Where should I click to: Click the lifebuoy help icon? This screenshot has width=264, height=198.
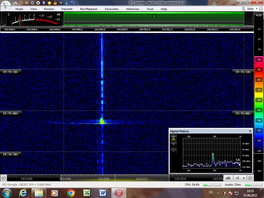pyautogui.click(x=21, y=3)
